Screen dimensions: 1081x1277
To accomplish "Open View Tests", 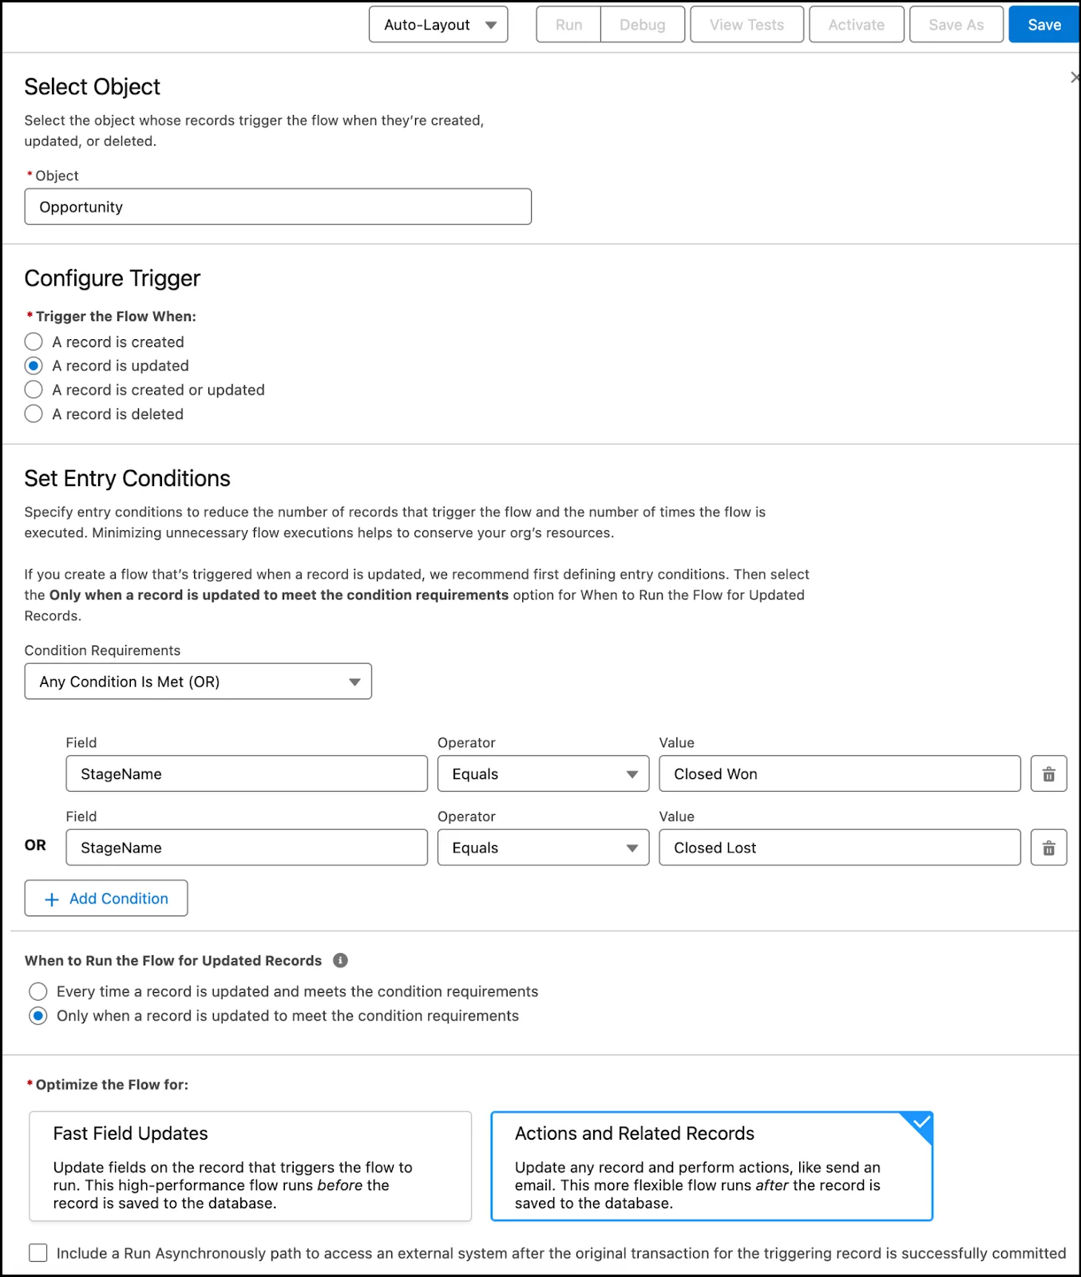I will (747, 25).
